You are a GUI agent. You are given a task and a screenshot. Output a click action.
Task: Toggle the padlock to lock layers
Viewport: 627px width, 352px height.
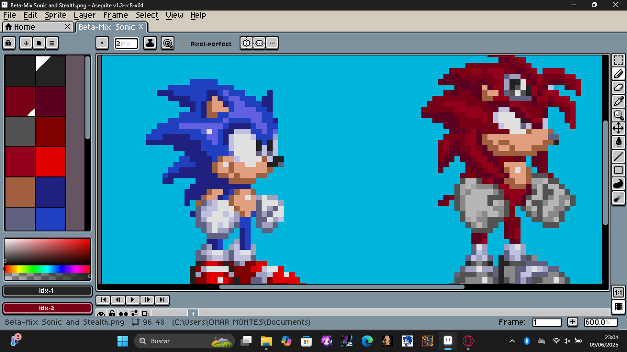[x=112, y=314]
